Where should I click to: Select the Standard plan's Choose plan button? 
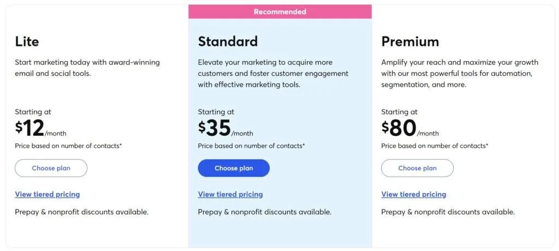point(234,168)
